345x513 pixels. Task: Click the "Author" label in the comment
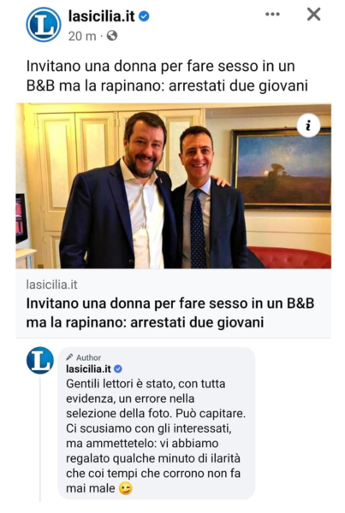point(88,357)
